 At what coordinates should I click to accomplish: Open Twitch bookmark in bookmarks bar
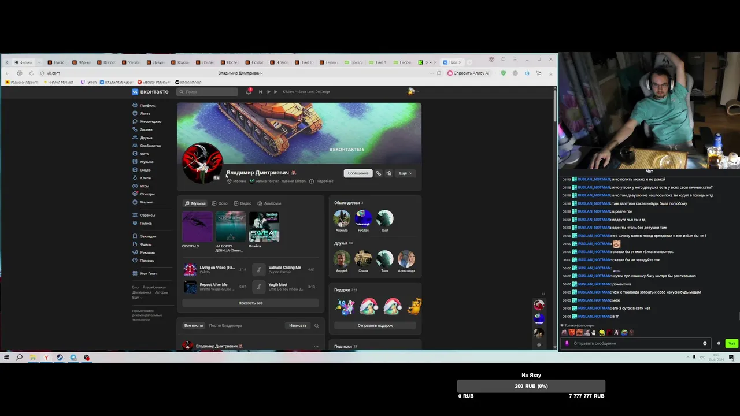[x=89, y=82]
